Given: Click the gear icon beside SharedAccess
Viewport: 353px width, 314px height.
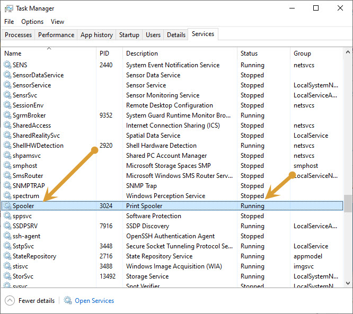Looking at the screenshot, I should click(x=7, y=125).
